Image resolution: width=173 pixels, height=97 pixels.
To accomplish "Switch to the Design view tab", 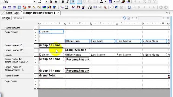I will 6,18.
